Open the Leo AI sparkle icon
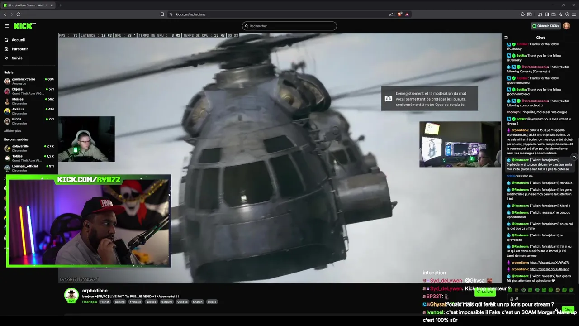This screenshot has width=579, height=326. pos(560,14)
